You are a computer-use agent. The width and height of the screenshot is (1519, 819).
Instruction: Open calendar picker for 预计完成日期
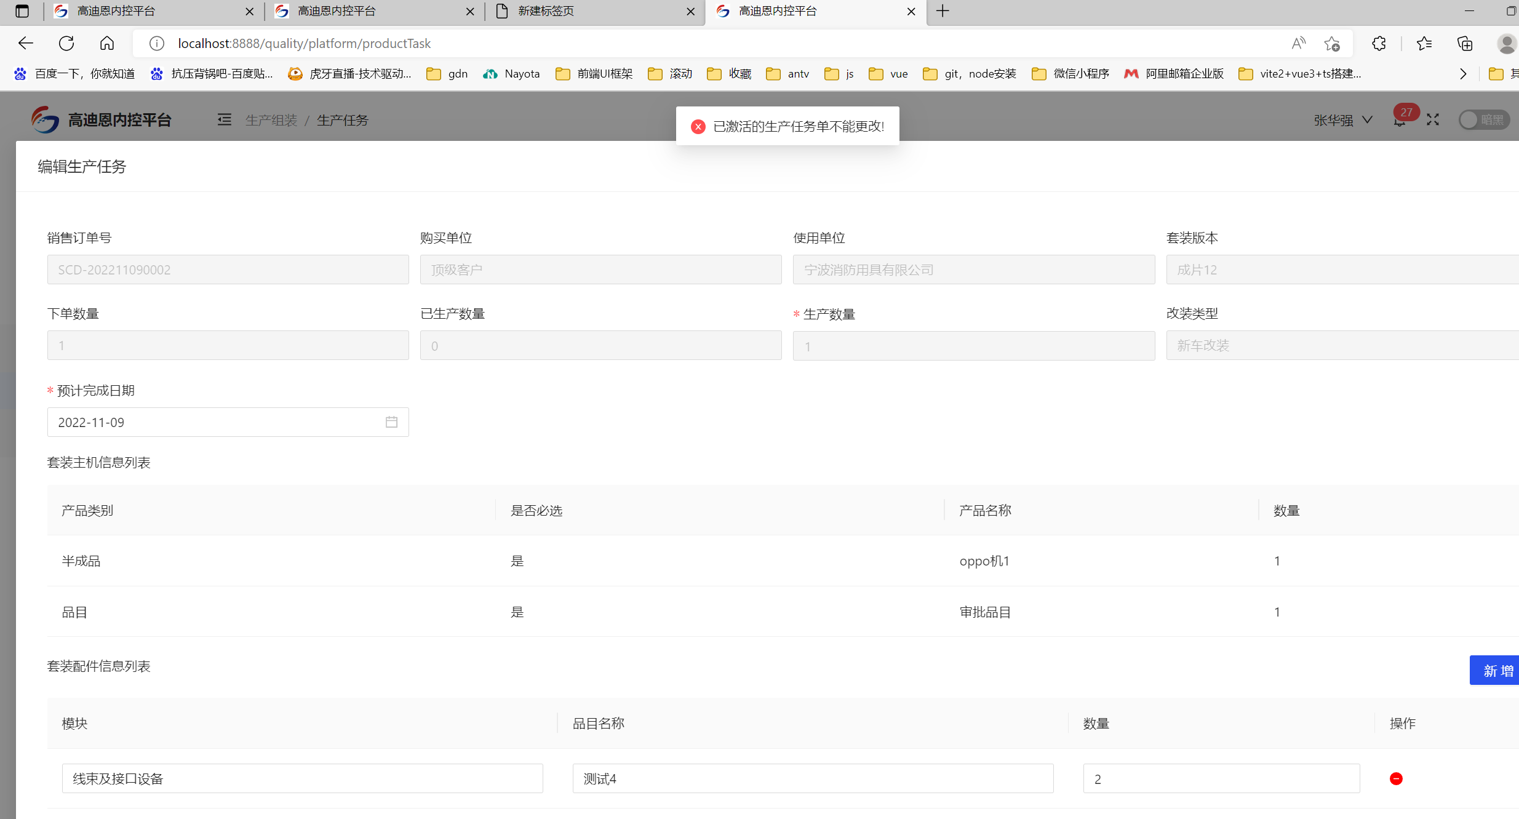[x=391, y=422]
